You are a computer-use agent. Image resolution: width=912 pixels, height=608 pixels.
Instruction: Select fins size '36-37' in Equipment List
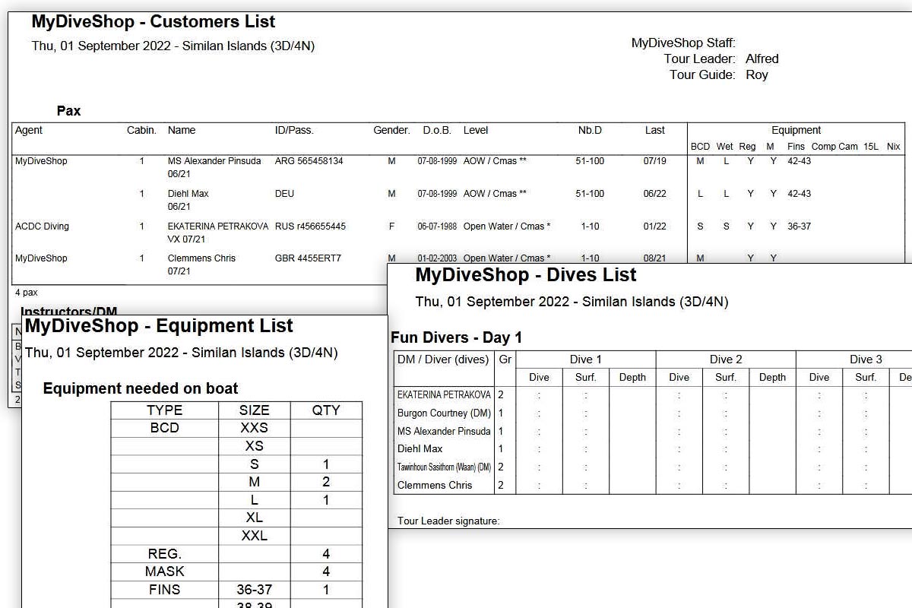pos(255,590)
